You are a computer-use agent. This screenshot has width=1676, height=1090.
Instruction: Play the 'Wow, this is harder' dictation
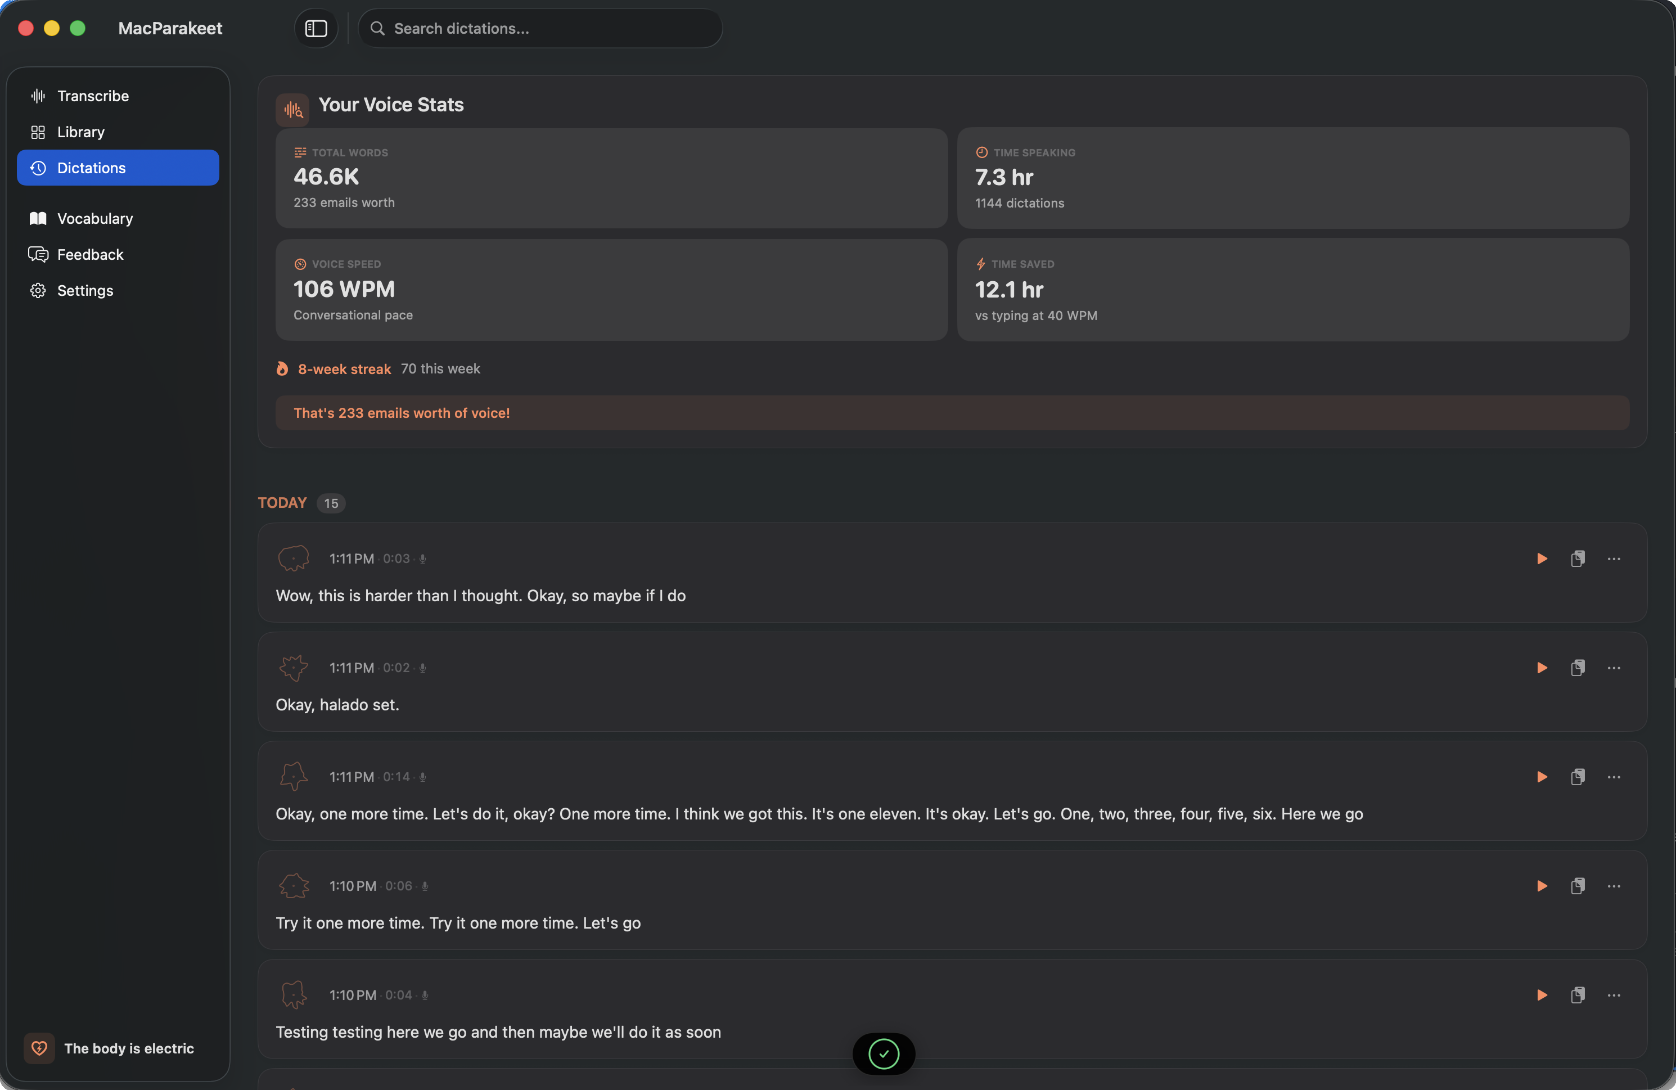pos(1542,558)
